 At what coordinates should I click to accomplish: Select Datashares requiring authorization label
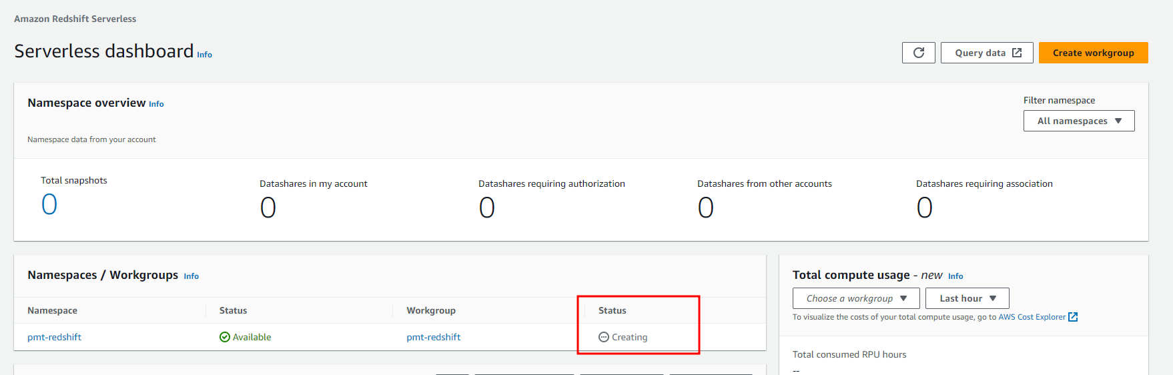click(x=552, y=183)
